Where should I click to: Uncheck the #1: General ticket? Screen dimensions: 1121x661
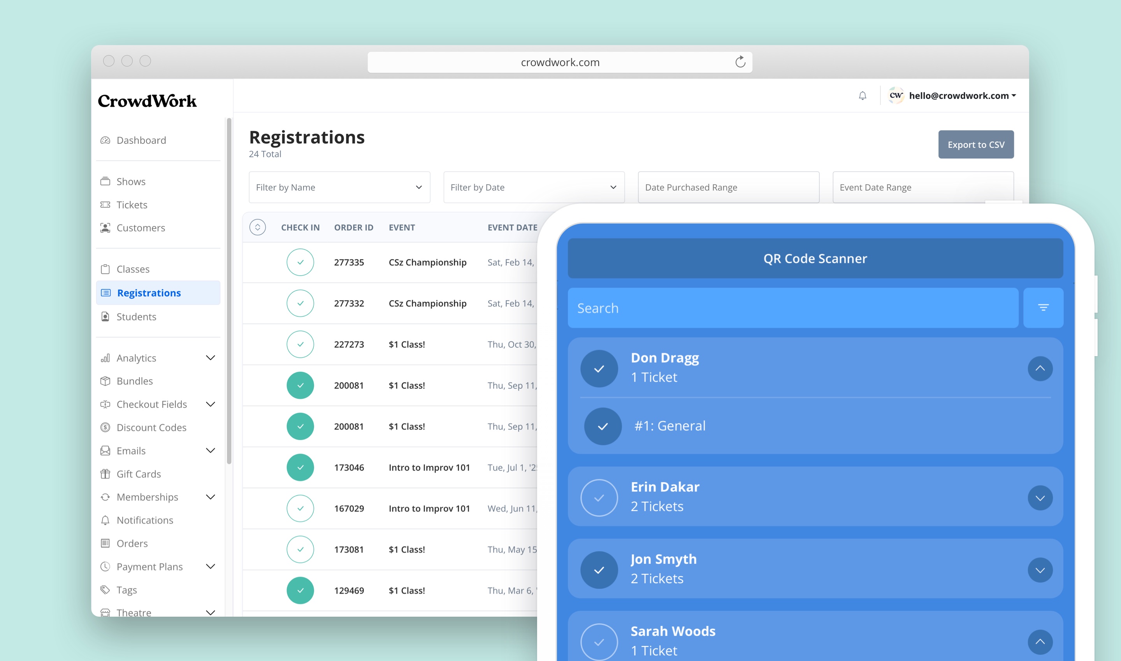603,426
